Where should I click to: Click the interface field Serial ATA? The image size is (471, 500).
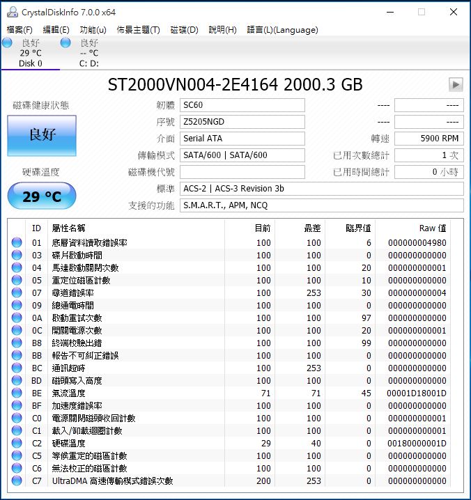tap(242, 139)
